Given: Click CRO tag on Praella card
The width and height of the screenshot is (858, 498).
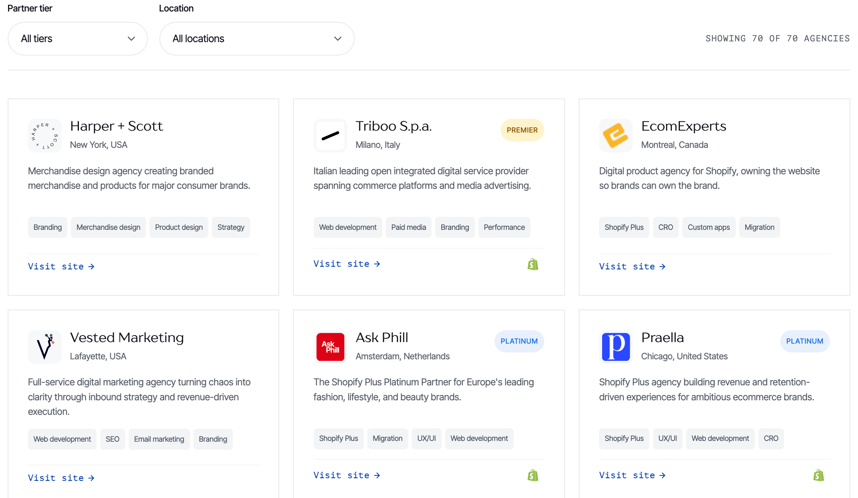Looking at the screenshot, I should coord(771,439).
